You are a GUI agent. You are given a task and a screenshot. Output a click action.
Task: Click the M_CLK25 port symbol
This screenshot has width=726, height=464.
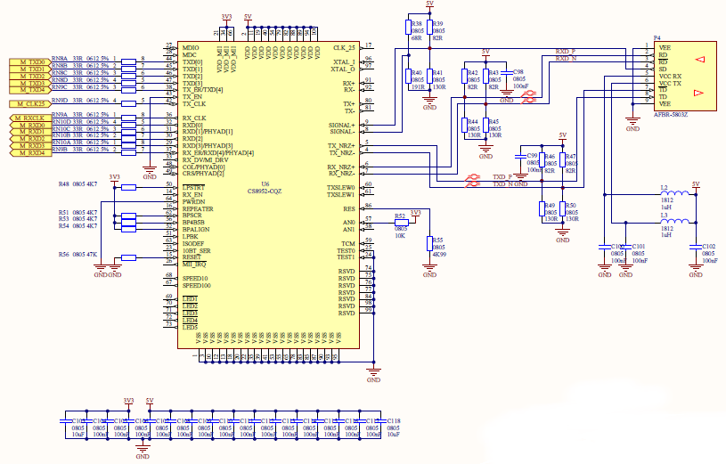30,103
